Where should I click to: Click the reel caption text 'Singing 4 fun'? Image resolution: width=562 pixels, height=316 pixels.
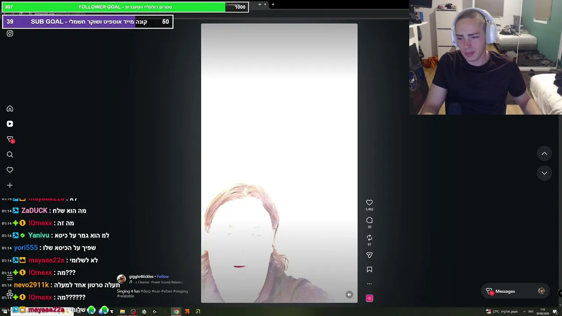(x=128, y=291)
